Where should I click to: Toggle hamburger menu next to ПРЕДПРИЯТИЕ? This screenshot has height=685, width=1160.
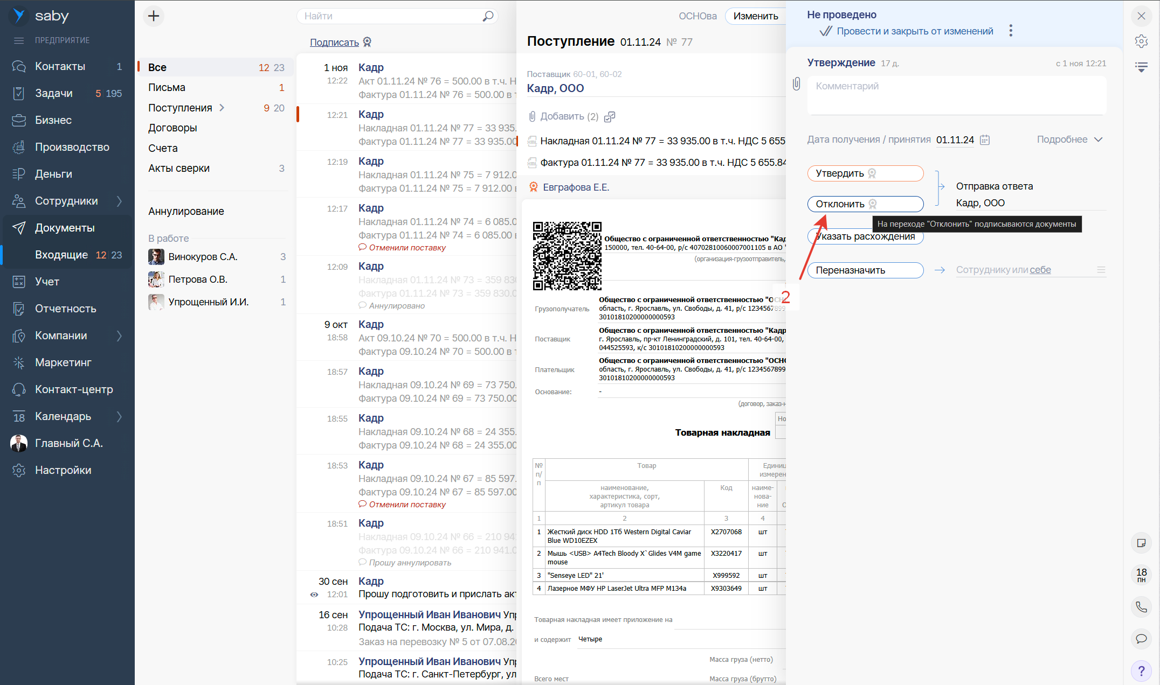[x=19, y=40]
